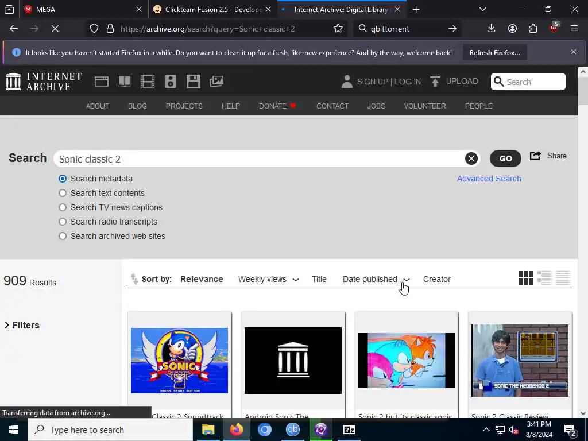Click the user avatar icon
Image resolution: width=588 pixels, height=441 pixels.
click(347, 82)
